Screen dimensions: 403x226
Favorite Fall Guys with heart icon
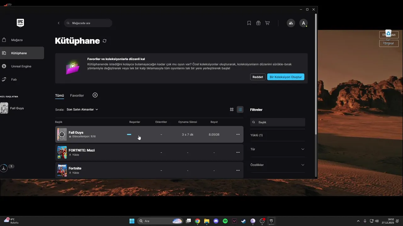click(62, 134)
